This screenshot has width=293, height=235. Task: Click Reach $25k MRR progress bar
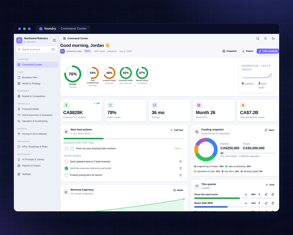click(235, 207)
